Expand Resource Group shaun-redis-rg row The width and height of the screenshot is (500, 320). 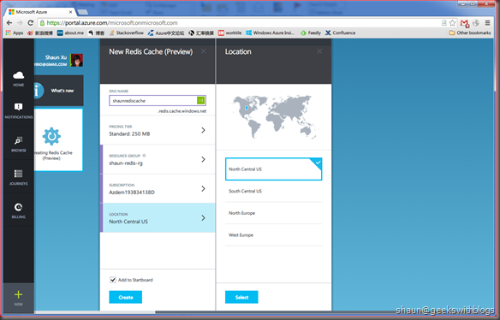[158, 159]
